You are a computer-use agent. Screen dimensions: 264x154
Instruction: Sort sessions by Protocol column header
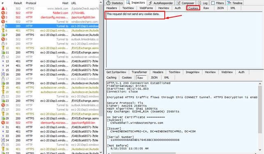pos(31,3)
